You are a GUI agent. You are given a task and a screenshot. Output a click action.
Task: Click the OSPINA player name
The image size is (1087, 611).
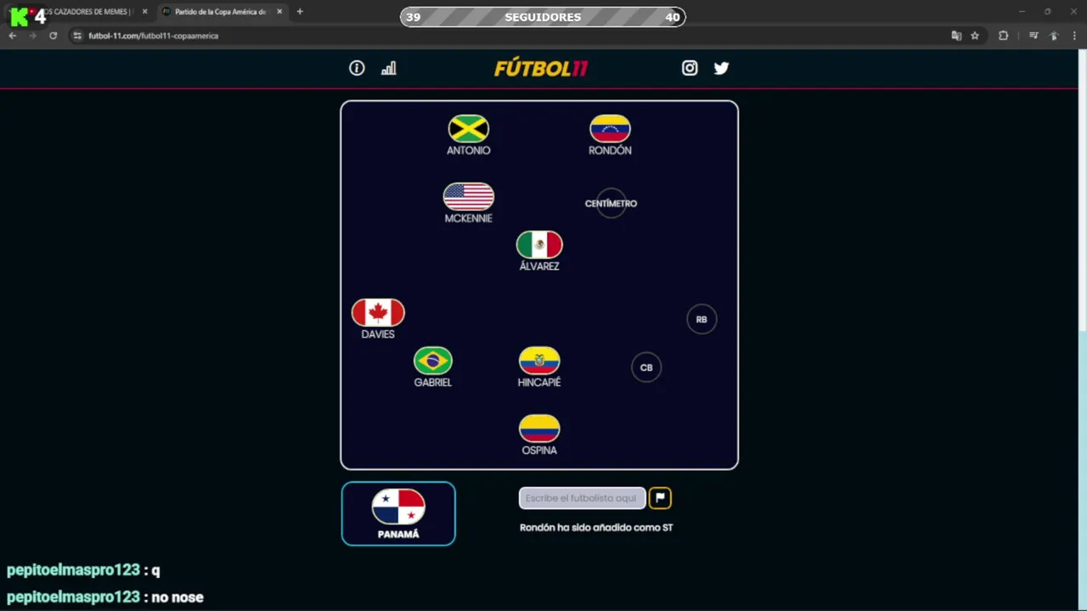[539, 451]
